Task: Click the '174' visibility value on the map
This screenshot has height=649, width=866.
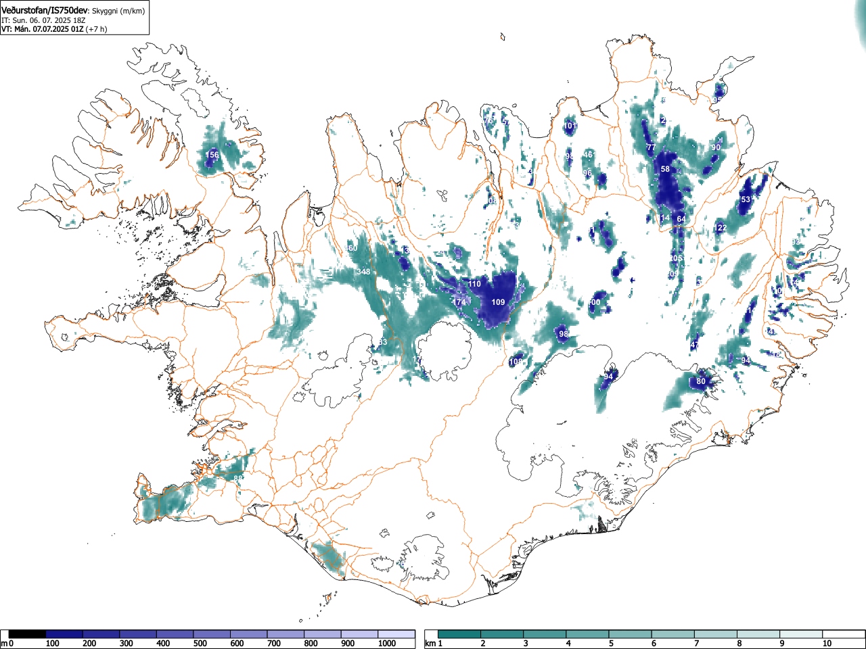Action: (x=460, y=302)
